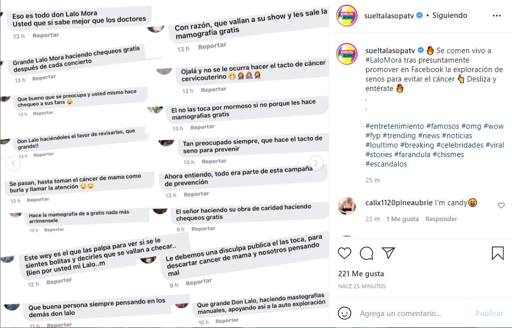The image size is (512, 328).
Task: Toggle the Siguiendo follow status
Action: pyautogui.click(x=450, y=15)
